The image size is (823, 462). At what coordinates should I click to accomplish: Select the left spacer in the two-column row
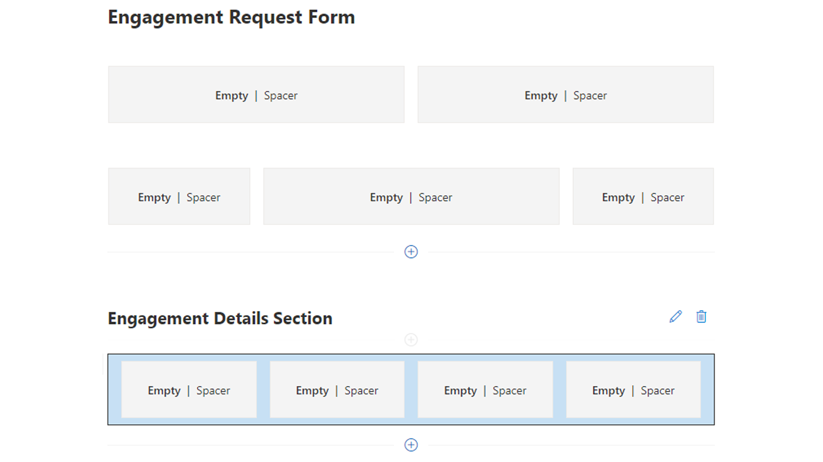click(x=256, y=94)
